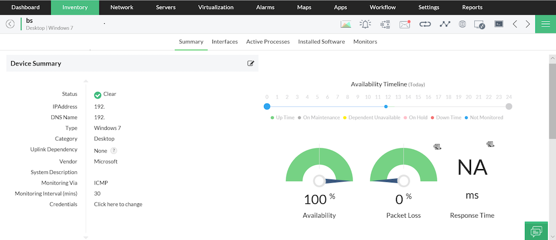Image resolution: width=556 pixels, height=240 pixels.
Task: Open the alarm bell icon
Action: (x=365, y=24)
